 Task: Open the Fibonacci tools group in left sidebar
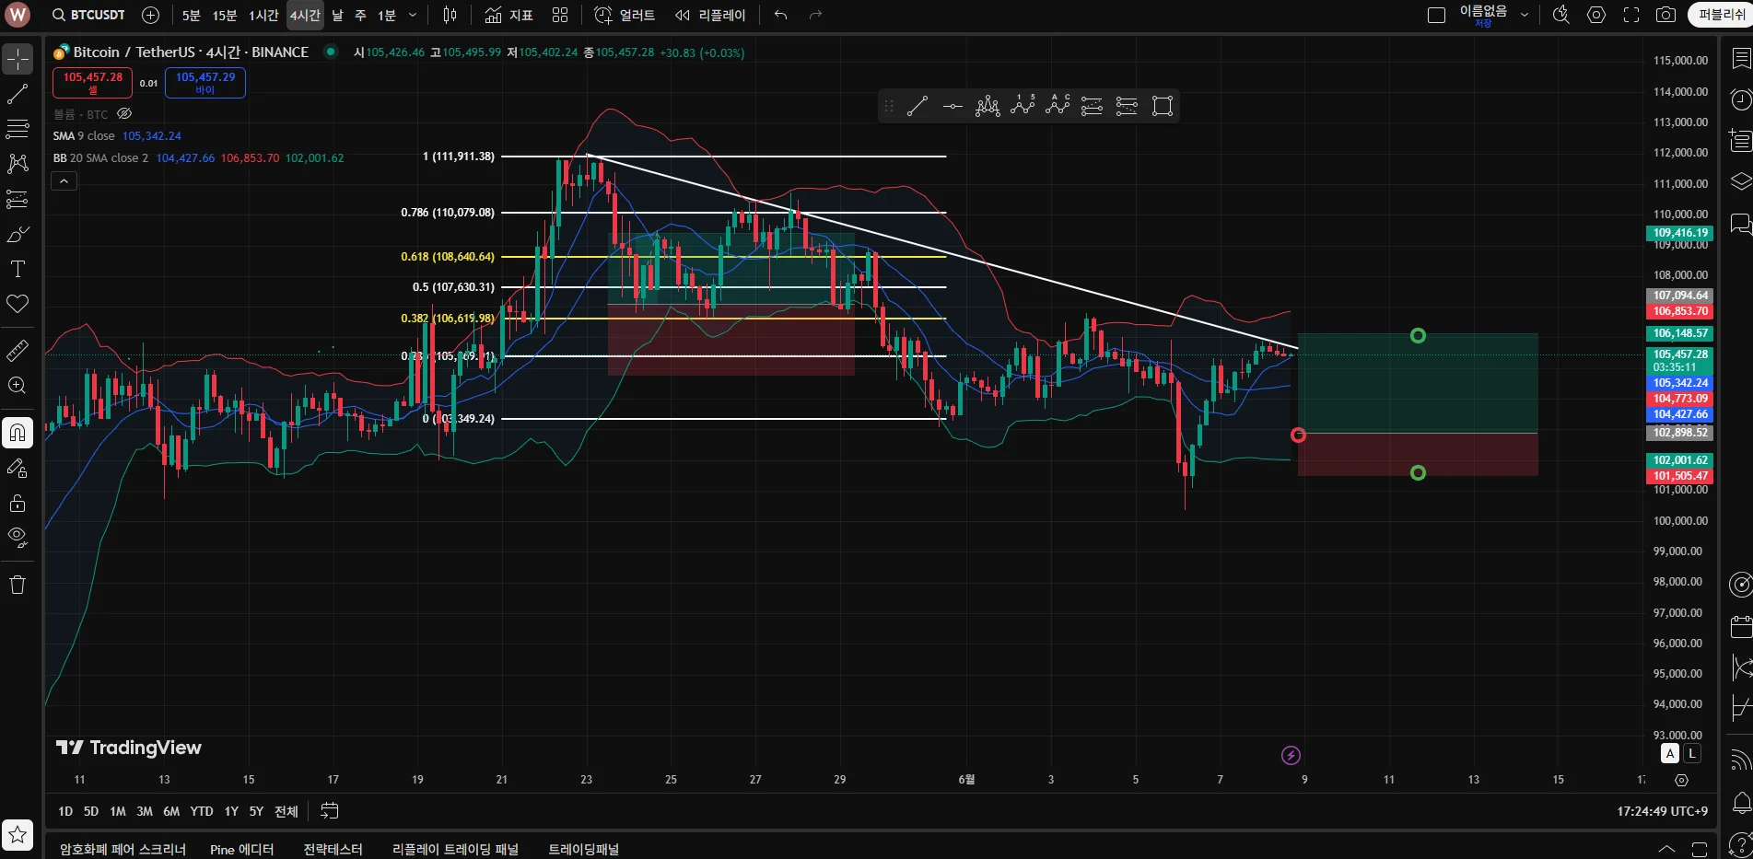pyautogui.click(x=18, y=129)
